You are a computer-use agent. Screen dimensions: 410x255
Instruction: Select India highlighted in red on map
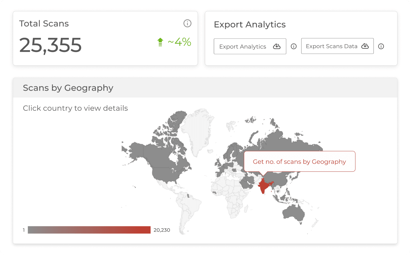click(x=264, y=187)
